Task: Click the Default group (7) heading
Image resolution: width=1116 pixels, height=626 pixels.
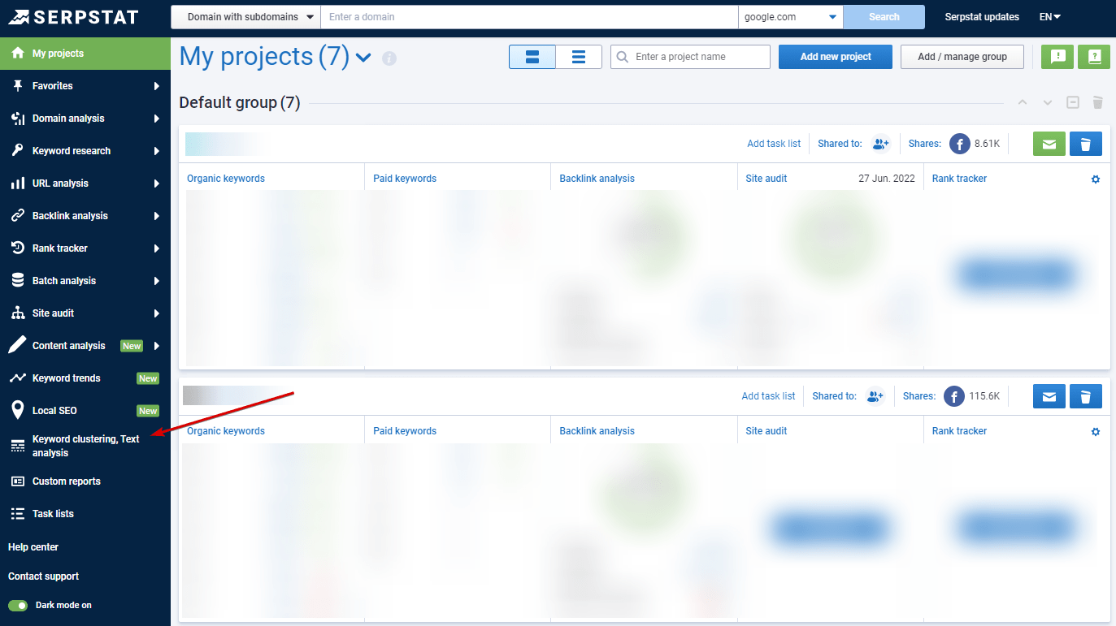Action: pyautogui.click(x=240, y=103)
